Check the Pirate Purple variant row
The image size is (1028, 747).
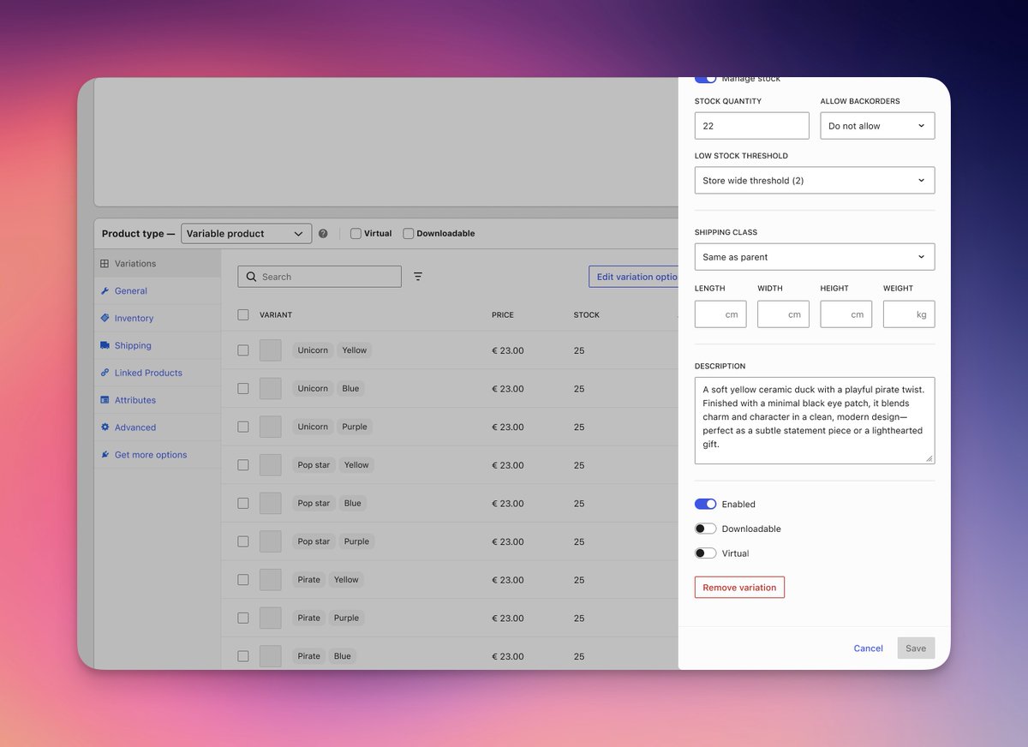coord(243,618)
